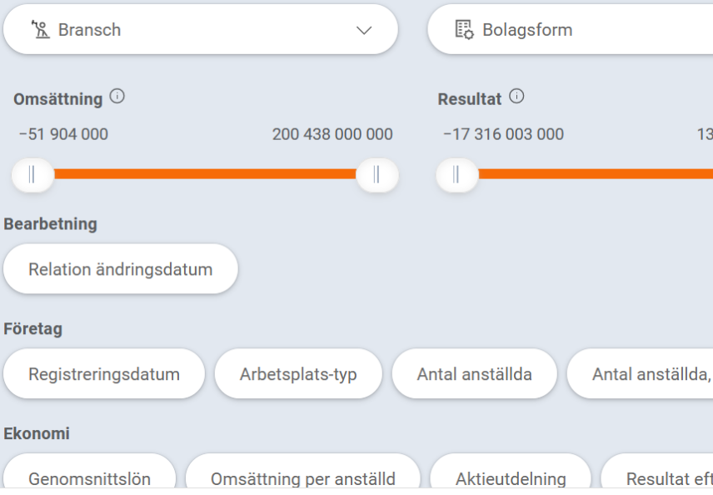Select the Relation ändringsdatum filter
The width and height of the screenshot is (713, 495).
point(120,269)
